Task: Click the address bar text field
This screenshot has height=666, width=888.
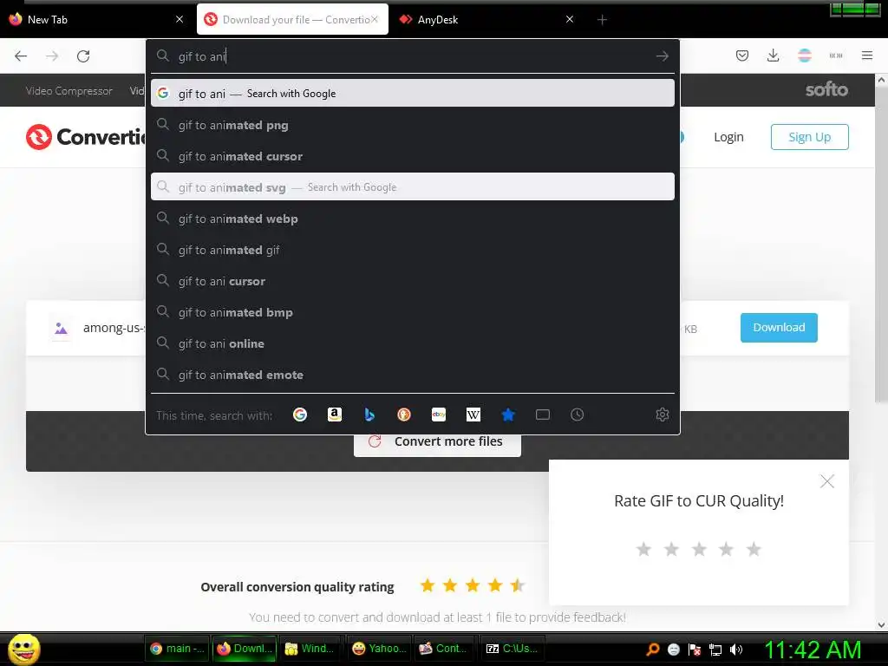Action: click(x=414, y=56)
